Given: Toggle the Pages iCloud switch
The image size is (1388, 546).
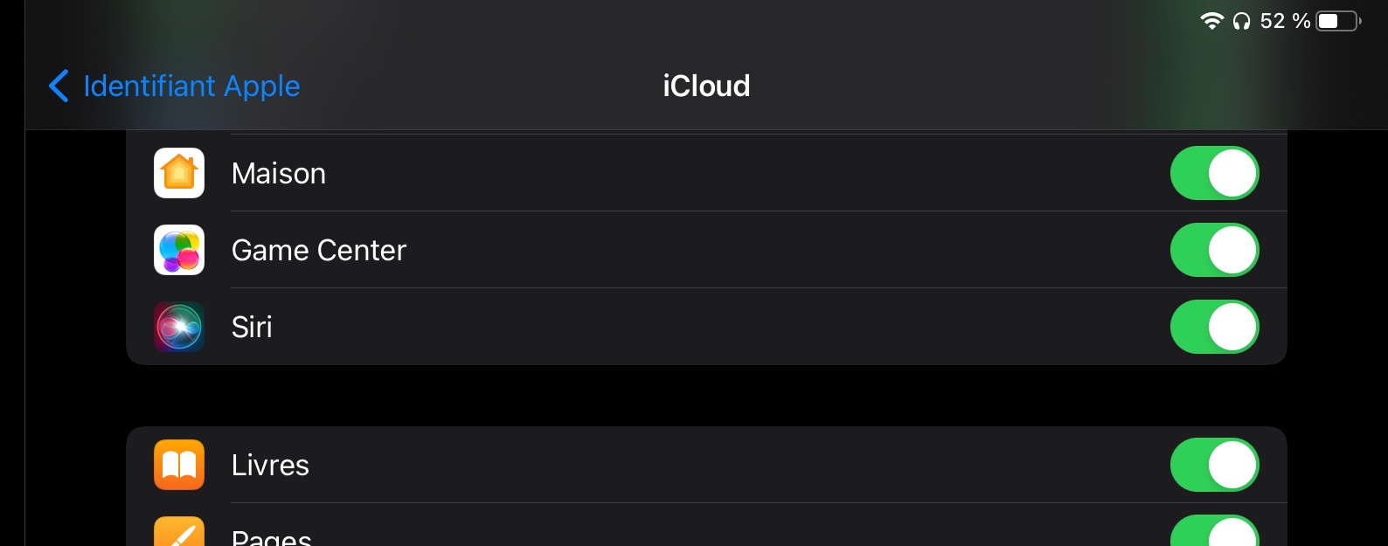Looking at the screenshot, I should 1214,533.
